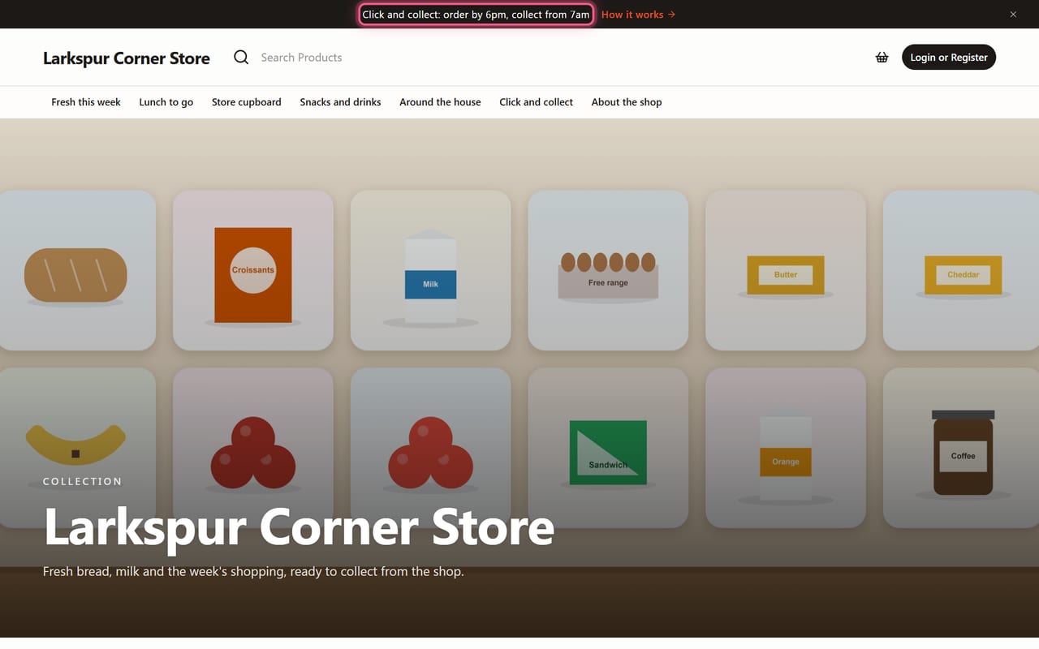Click the Larkspur Corner Store header logo

click(127, 58)
